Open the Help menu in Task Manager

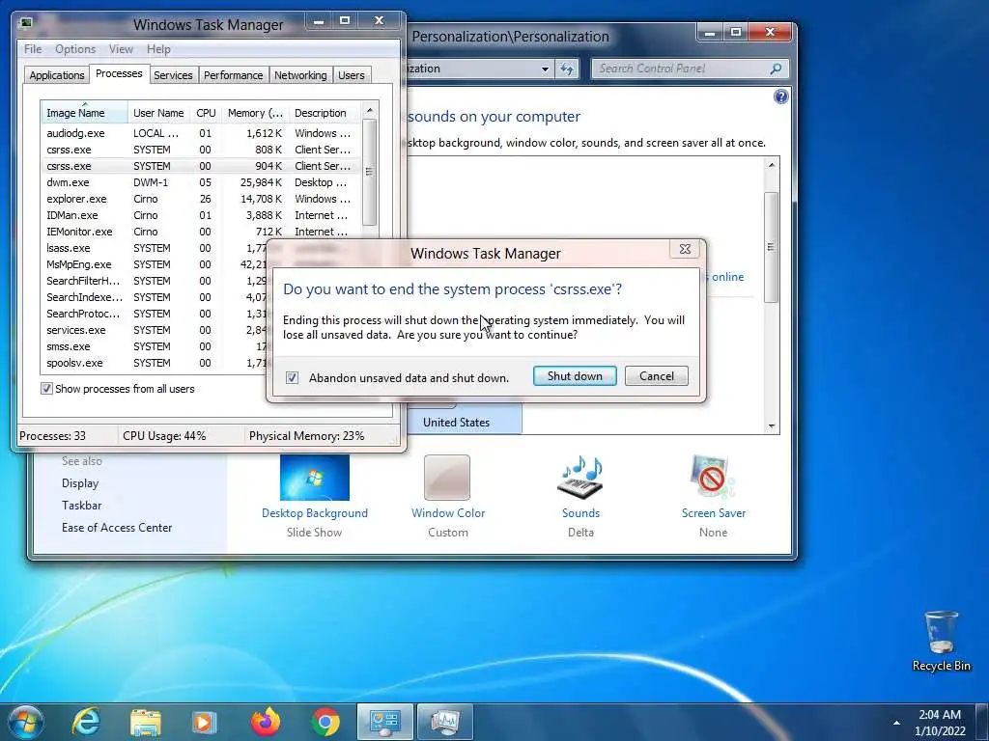[159, 49]
